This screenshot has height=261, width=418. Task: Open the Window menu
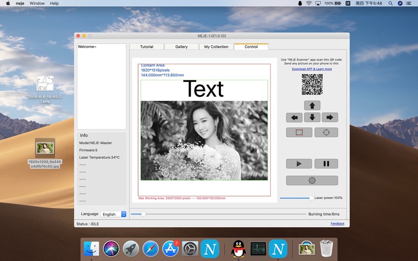tap(37, 3)
